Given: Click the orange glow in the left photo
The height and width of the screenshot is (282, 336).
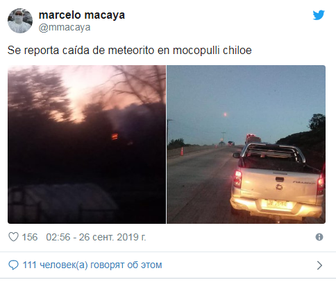Looking at the screenshot, I should (115, 136).
